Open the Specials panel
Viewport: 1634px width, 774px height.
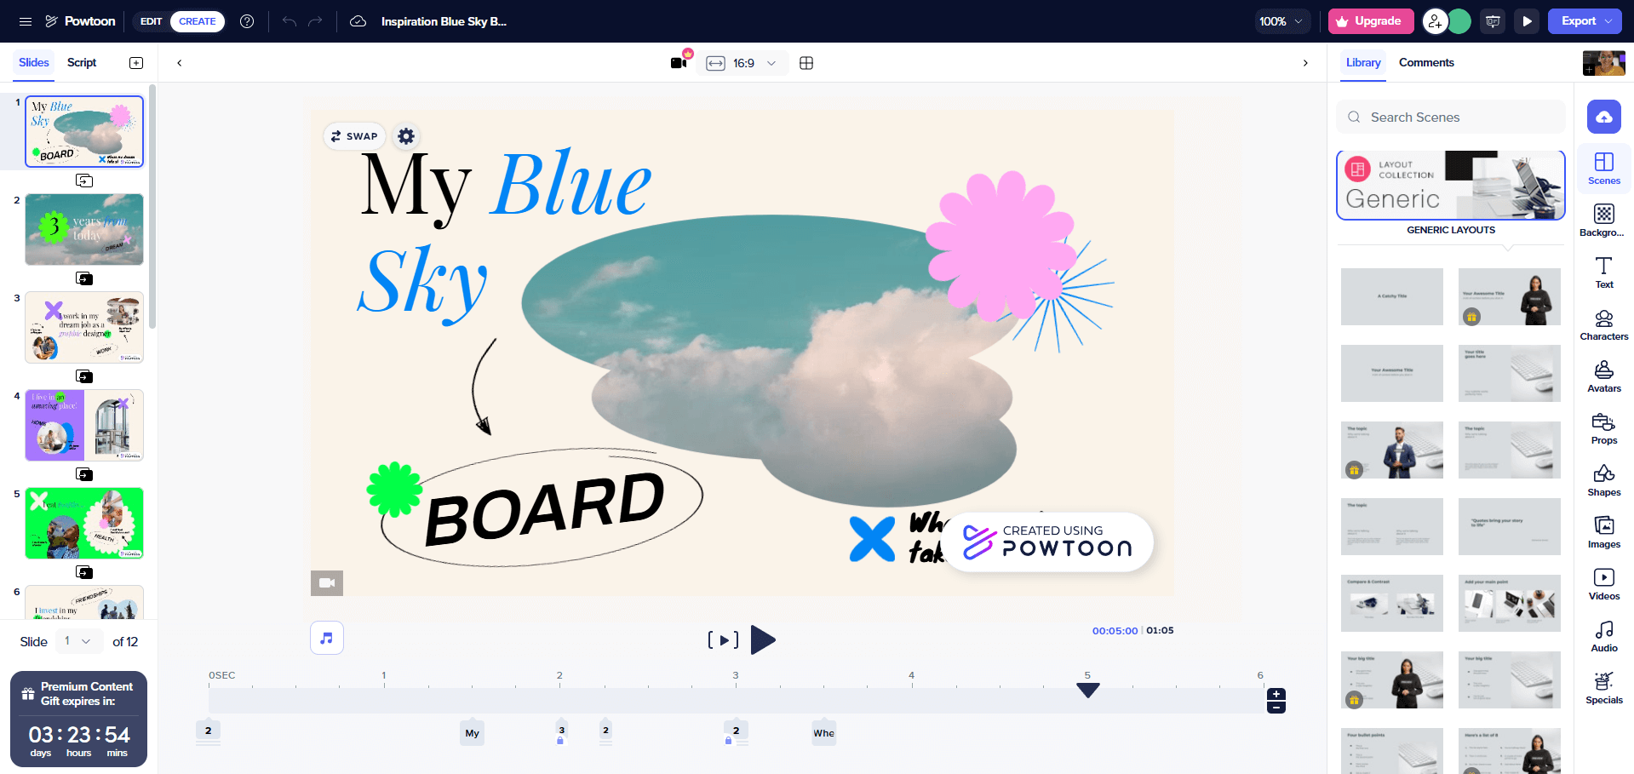[1604, 689]
